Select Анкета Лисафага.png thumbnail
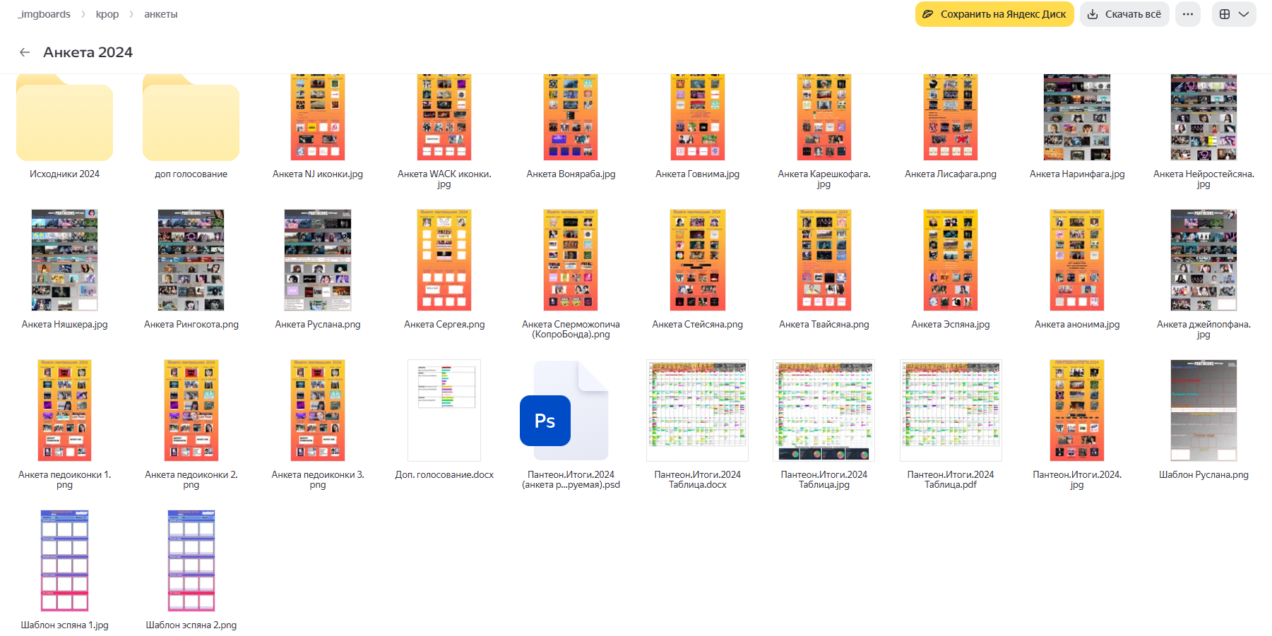Screen dimensions: 1272x636 coord(951,117)
